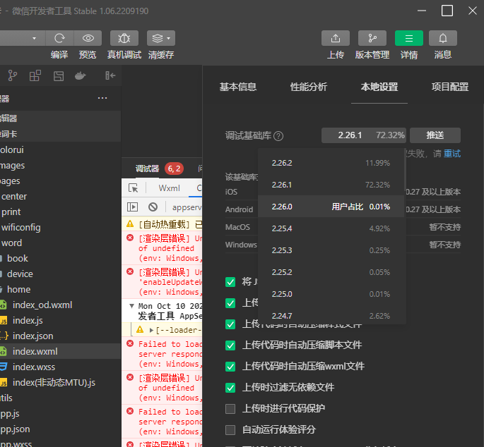Select the appservice context selector
The image size is (484, 447).
[x=187, y=207]
